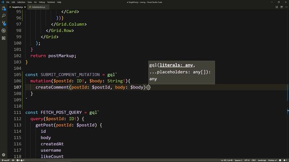Open the Debug view in activity bar
The height and width of the screenshot is (162, 289).
(4, 31)
